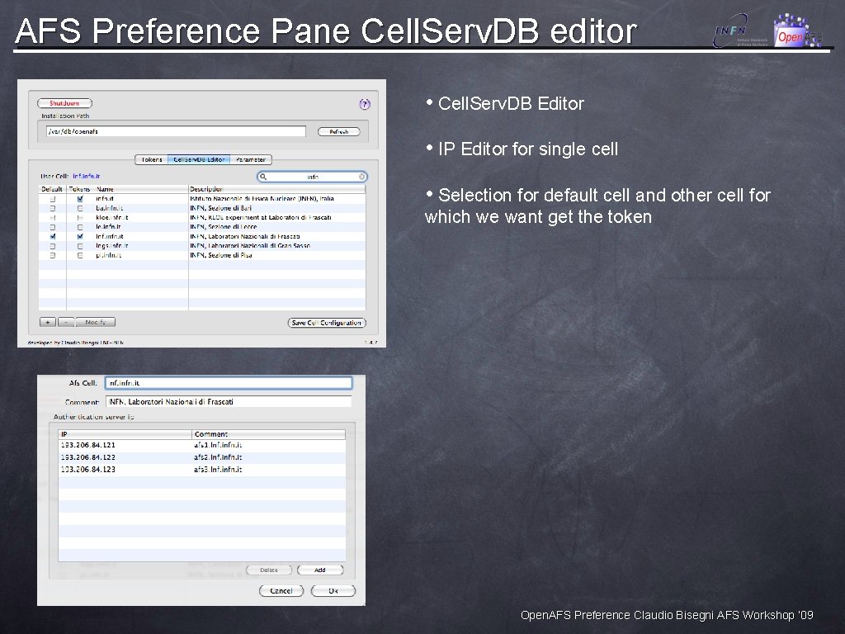Confirm the dialog with Ok
This screenshot has width=845, height=634.
(x=333, y=590)
